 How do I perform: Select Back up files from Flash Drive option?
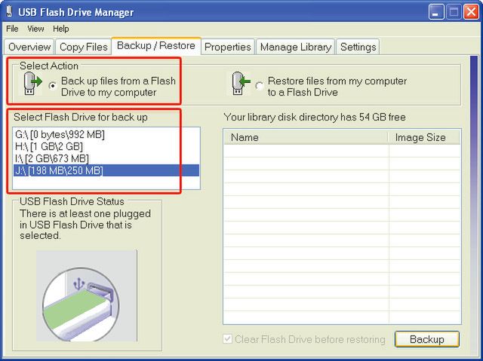(52, 86)
